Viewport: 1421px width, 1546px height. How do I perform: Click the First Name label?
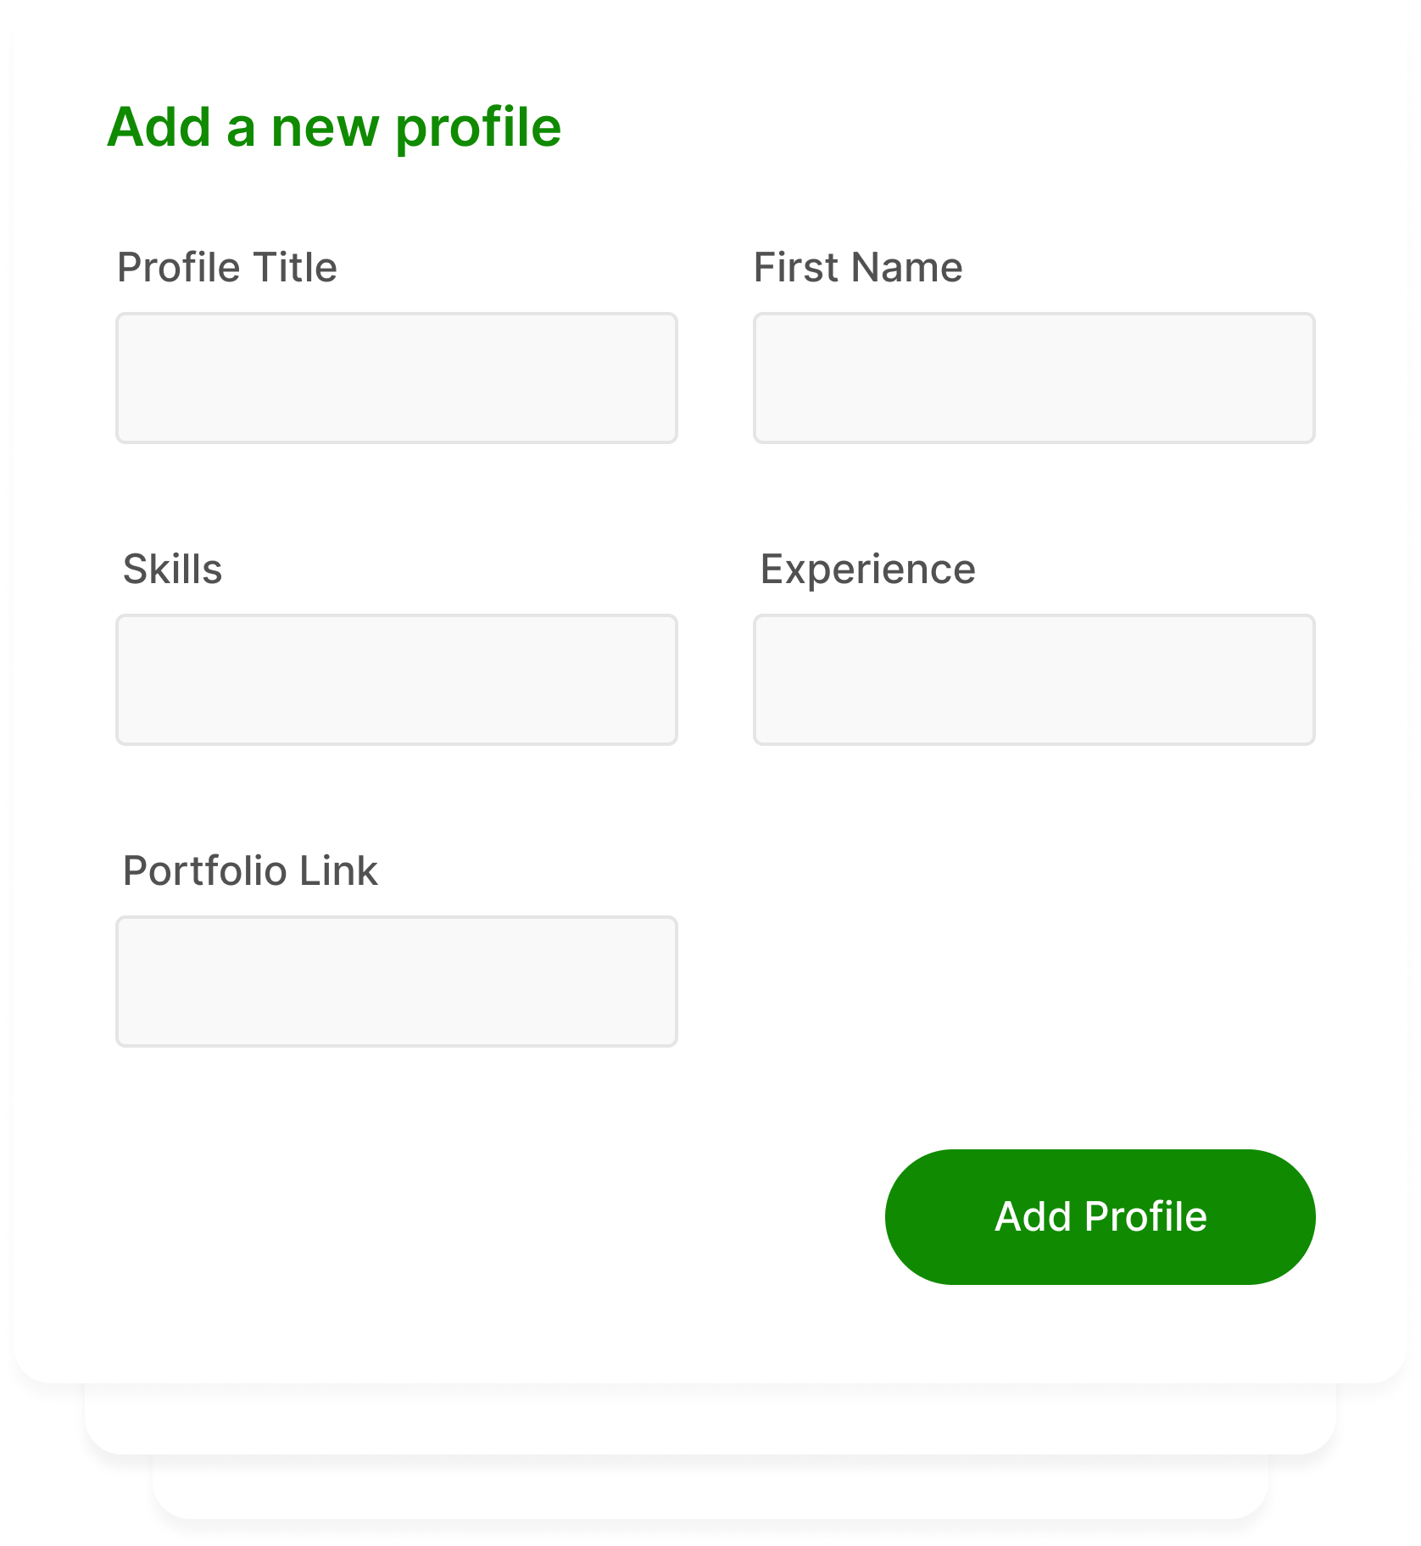[858, 265]
